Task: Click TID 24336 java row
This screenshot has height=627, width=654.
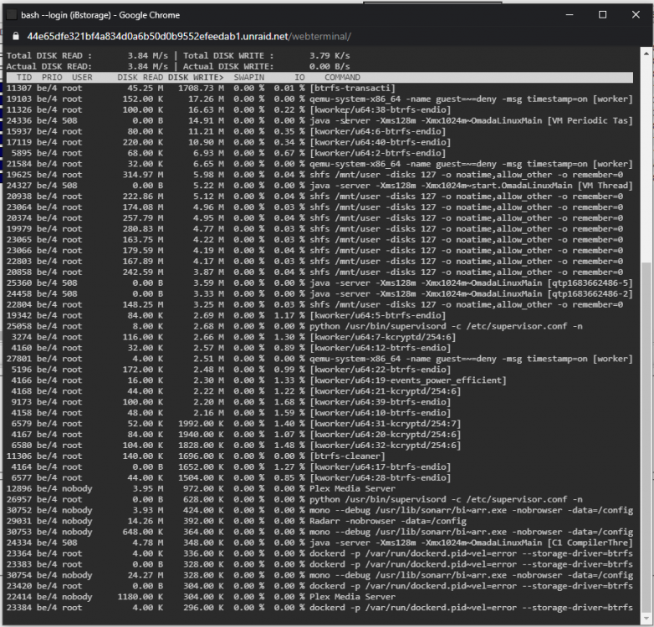Action: pyautogui.click(x=319, y=120)
